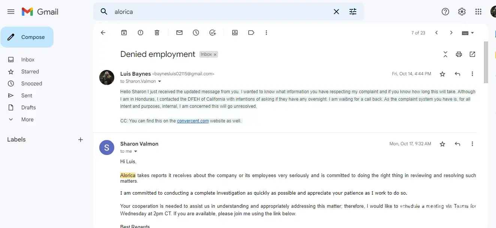Show details for 'to Sharon.Valmon' recipients
The image size is (496, 228).
coord(160,81)
